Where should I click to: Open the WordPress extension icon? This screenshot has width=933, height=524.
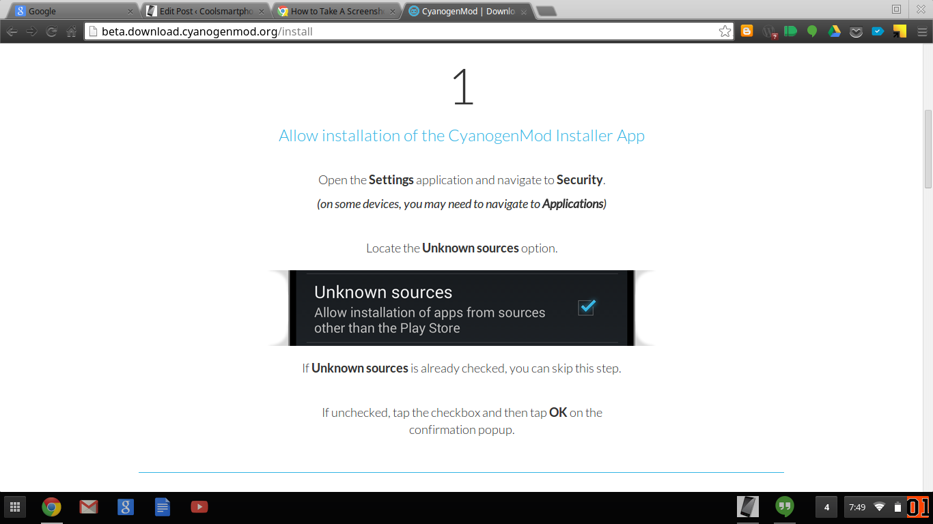click(769, 31)
